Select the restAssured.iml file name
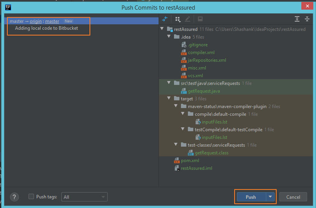This screenshot has height=208, width=316. tap(196, 168)
